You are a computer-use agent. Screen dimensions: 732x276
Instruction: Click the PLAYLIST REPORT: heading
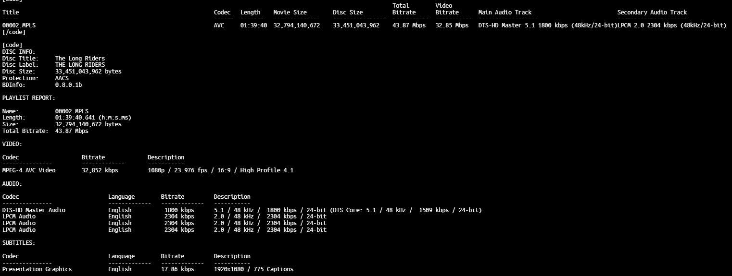[28, 98]
